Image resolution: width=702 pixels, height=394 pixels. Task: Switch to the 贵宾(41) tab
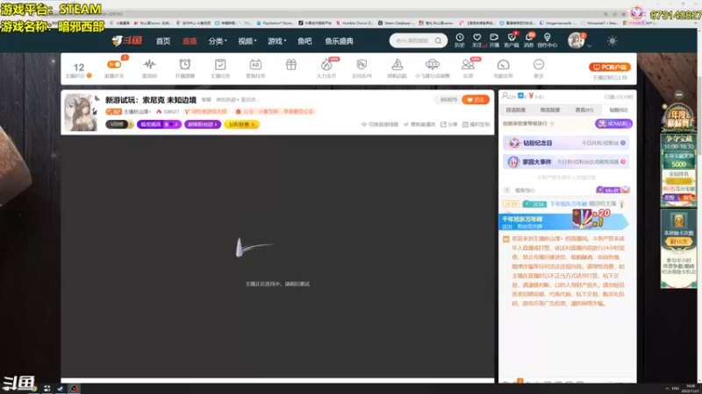[584, 110]
